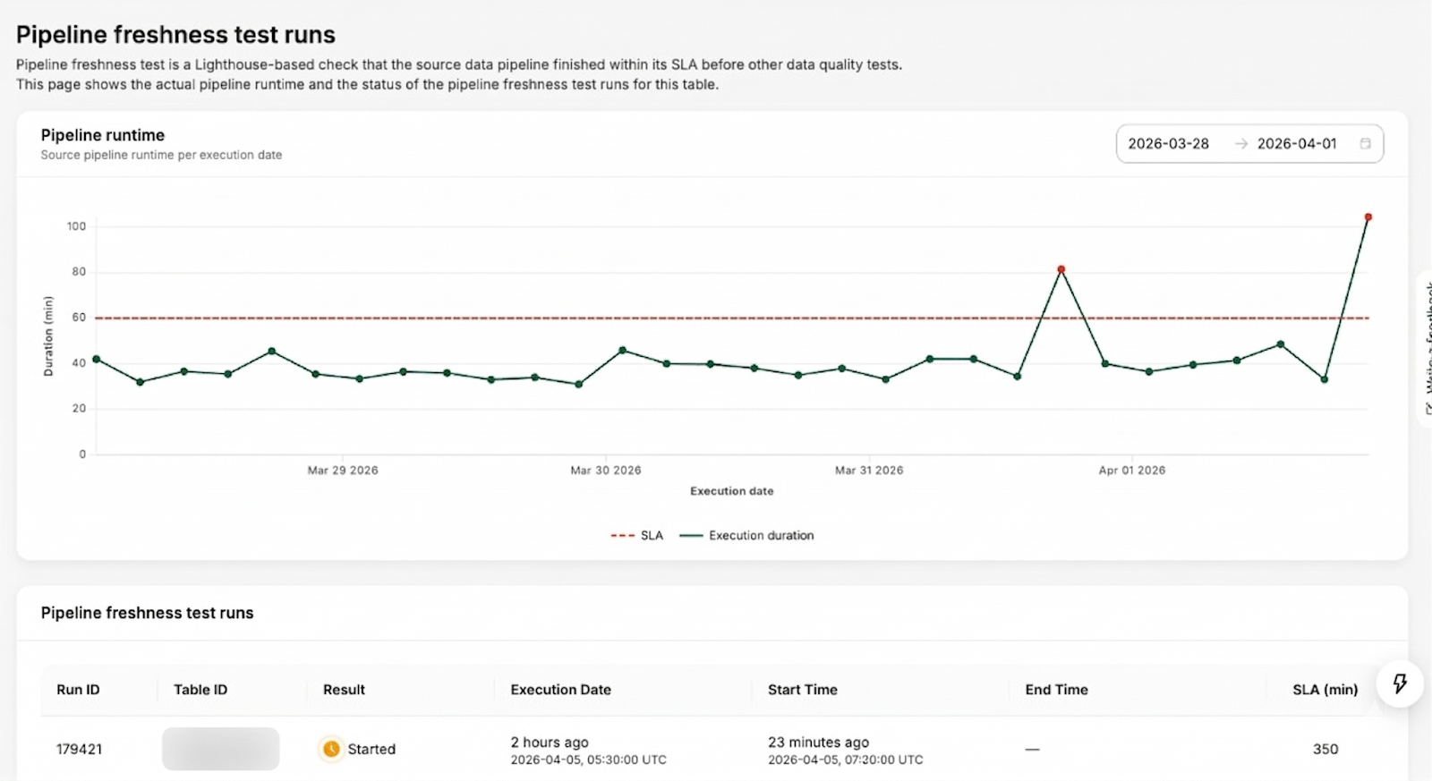Open run 179421 in the table
Screen dimensions: 1432x781
[79, 749]
